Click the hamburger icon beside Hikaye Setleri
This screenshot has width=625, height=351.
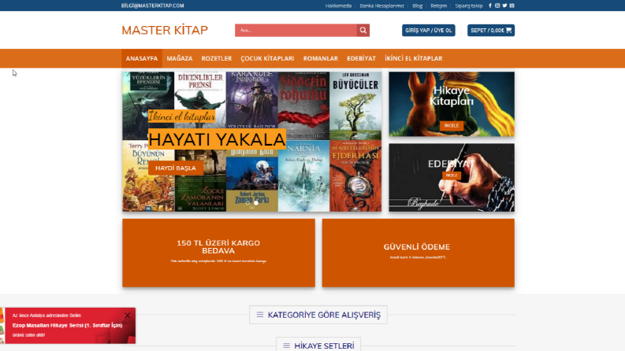286,345
